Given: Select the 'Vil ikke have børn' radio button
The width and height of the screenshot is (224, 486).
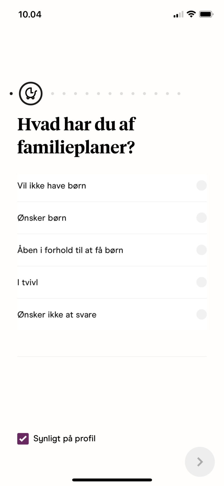Looking at the screenshot, I should click(x=202, y=185).
